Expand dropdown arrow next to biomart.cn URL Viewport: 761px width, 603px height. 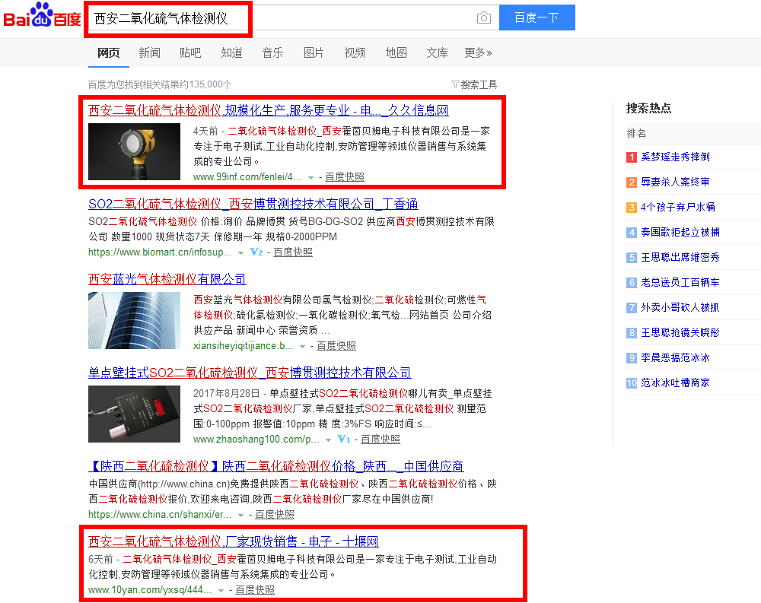[x=240, y=252]
